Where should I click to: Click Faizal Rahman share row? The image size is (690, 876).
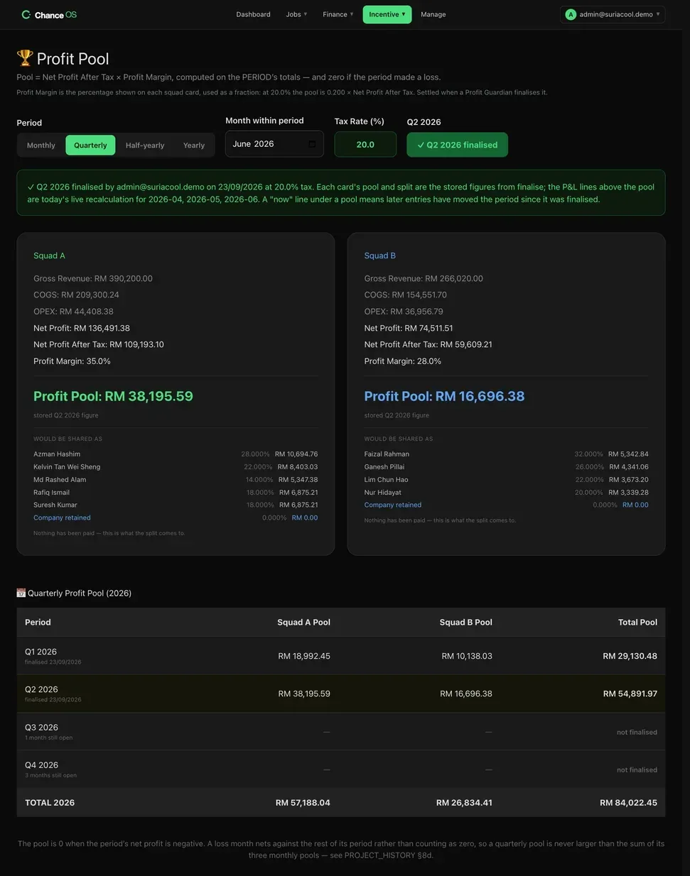click(507, 454)
